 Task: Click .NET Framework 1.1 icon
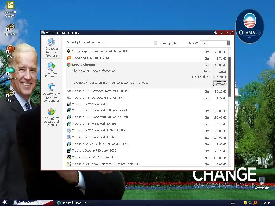[x=68, y=104]
